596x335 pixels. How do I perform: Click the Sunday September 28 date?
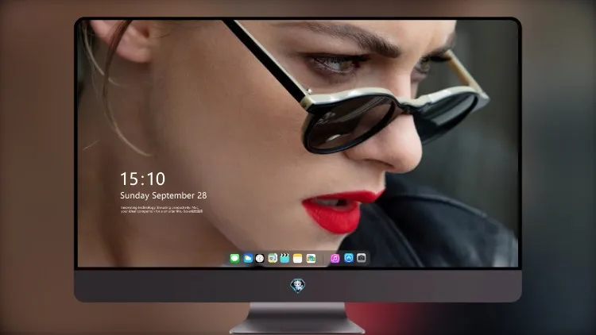coord(164,195)
